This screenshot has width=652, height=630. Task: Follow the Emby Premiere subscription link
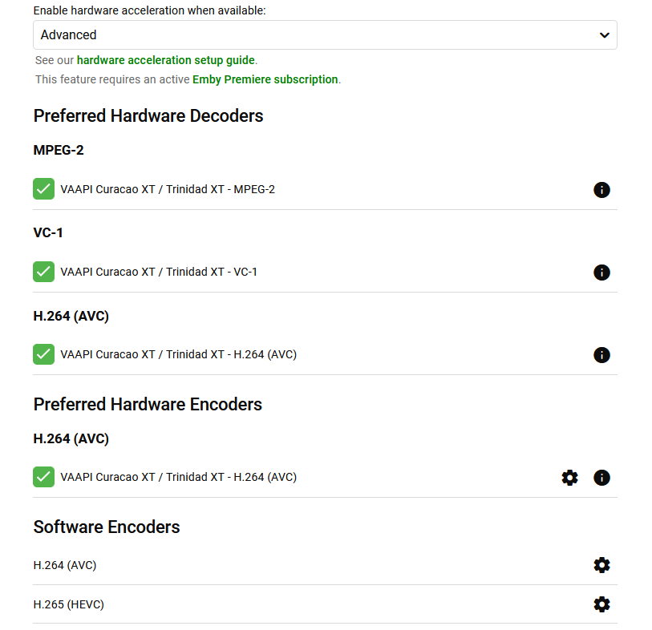click(x=265, y=79)
